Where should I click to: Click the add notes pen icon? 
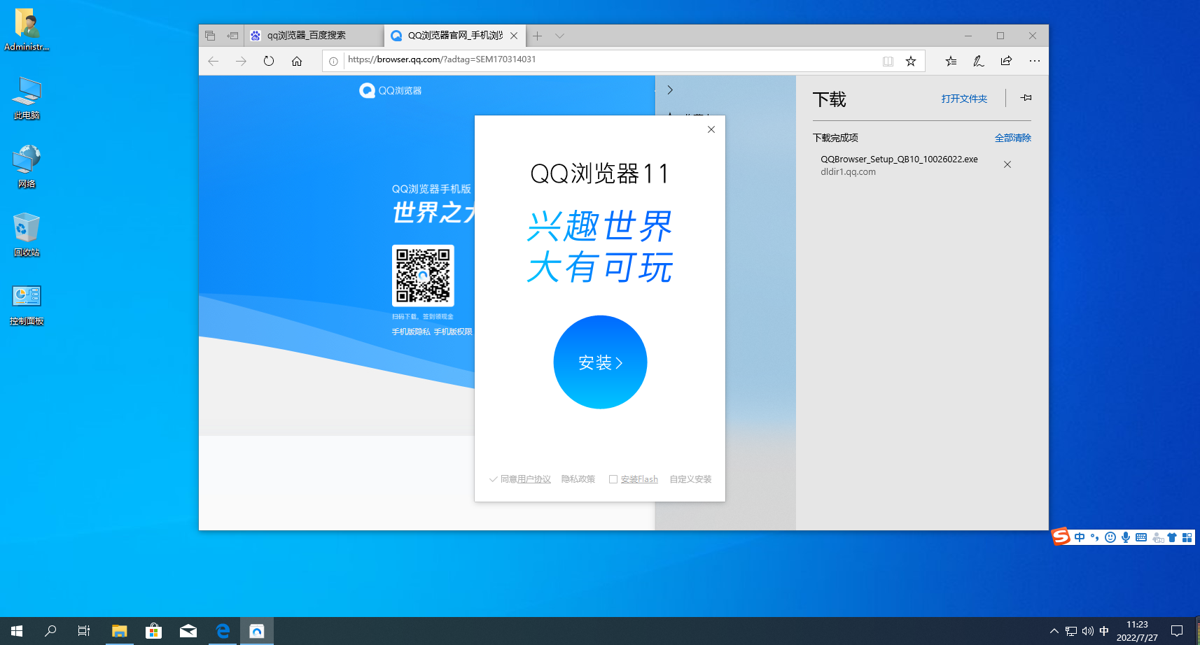(979, 61)
